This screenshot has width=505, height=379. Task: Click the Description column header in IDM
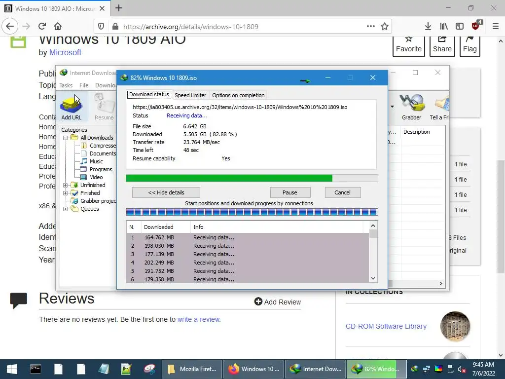[416, 132]
